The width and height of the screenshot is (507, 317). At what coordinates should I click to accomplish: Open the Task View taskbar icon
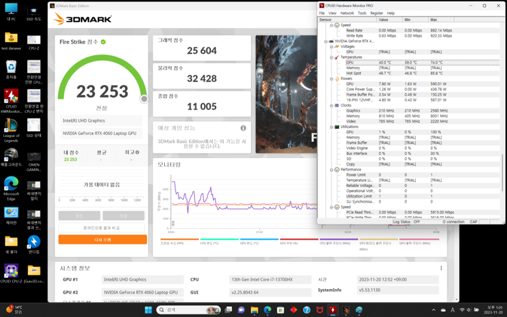click(228, 310)
